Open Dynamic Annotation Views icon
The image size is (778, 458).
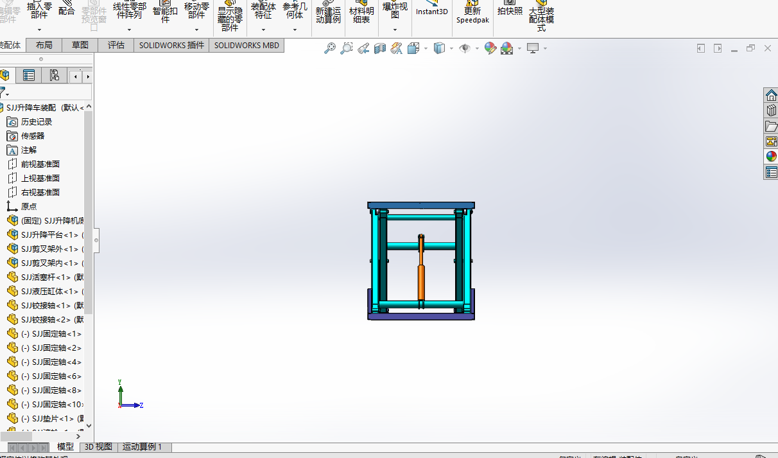(x=397, y=48)
